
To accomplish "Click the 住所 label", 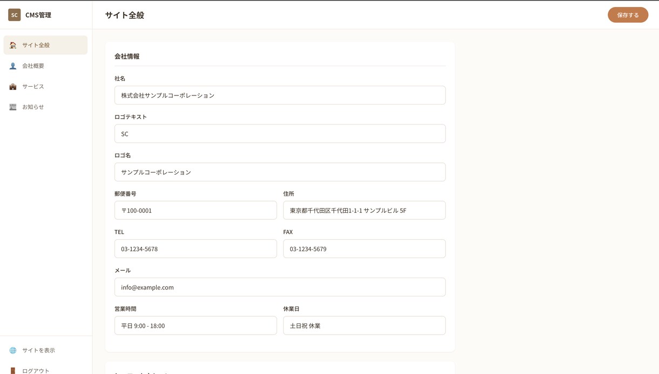I will [x=288, y=193].
